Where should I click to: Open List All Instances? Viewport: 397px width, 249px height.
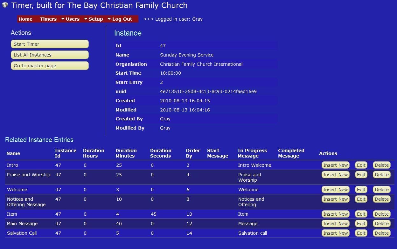click(50, 55)
